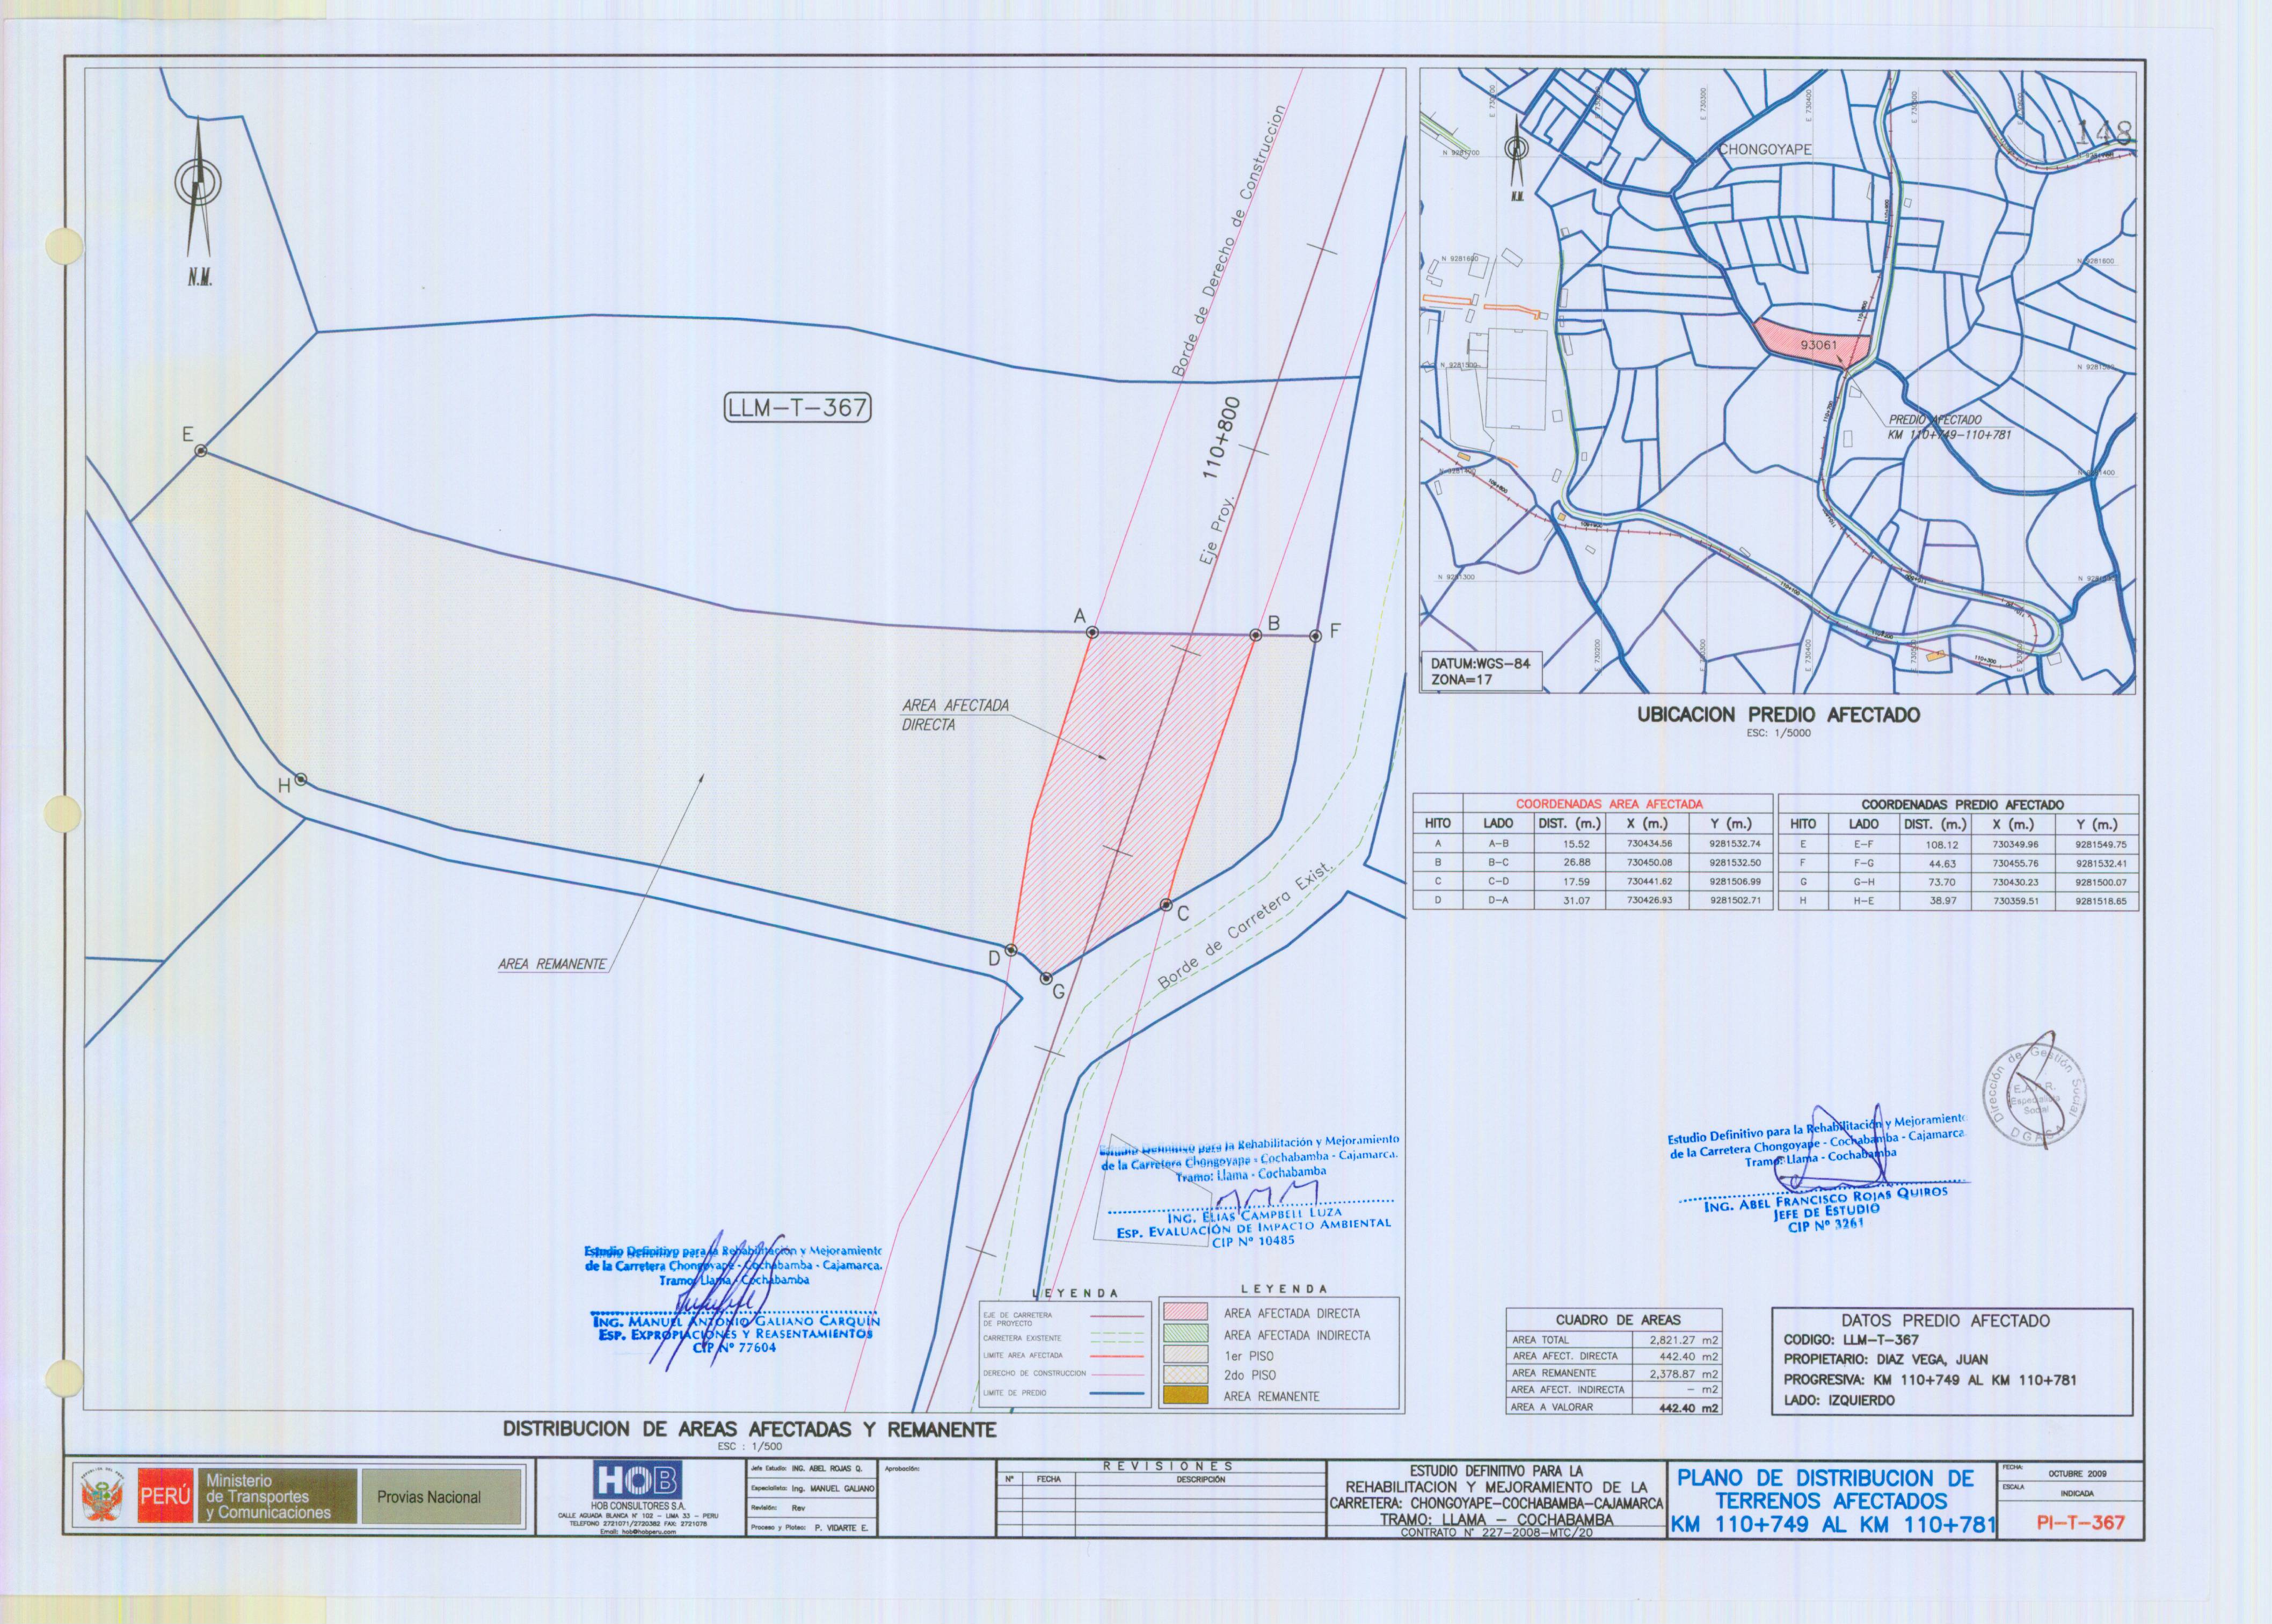Click 'COORDENADAS AREA AFECTADA' table header

(1609, 803)
